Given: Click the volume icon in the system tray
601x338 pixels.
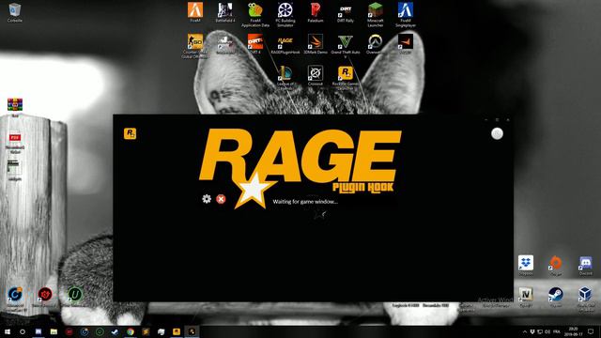Looking at the screenshot, I should (547, 331).
